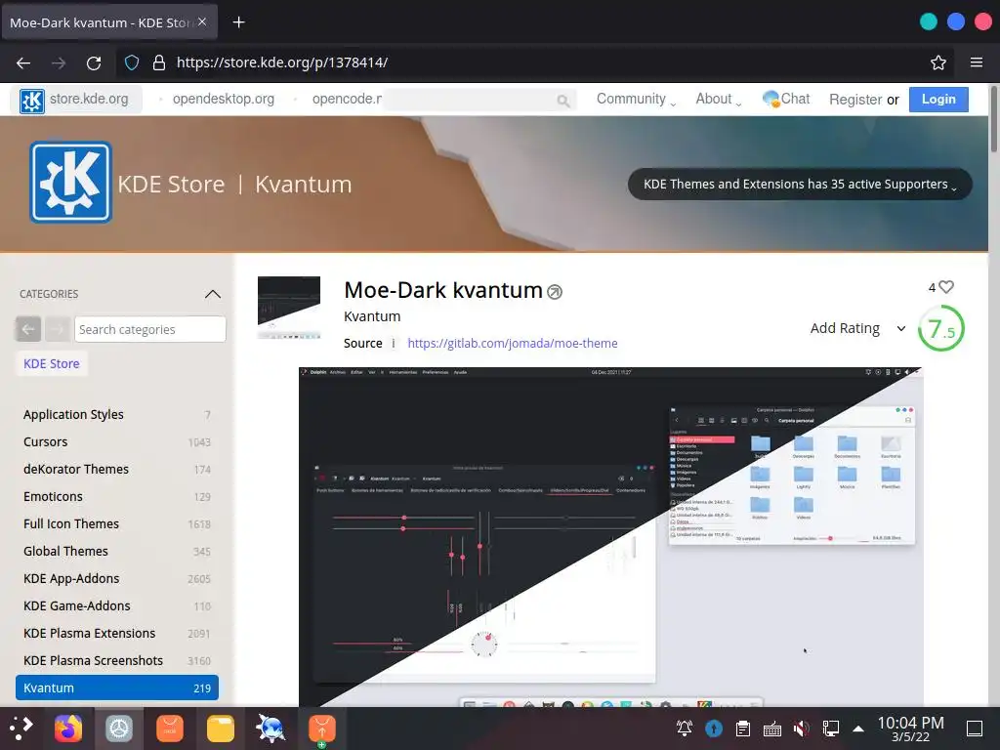Select the highlighted Kvantum category
Viewport: 1000px width, 750px height.
117,687
